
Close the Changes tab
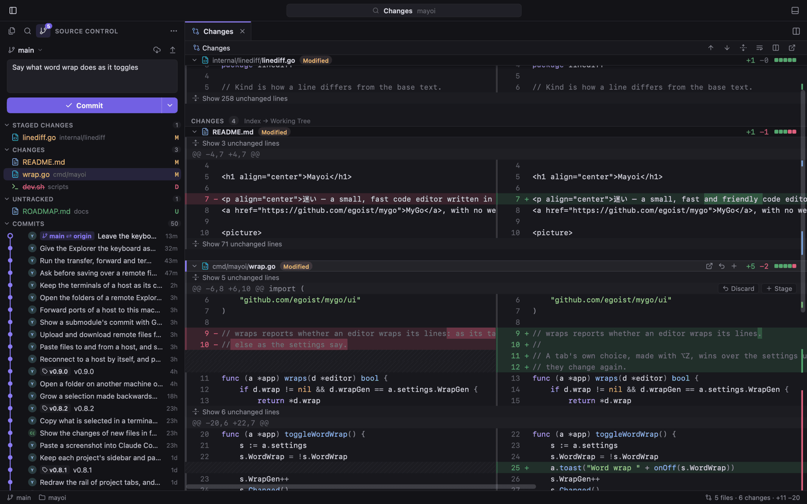(x=243, y=31)
